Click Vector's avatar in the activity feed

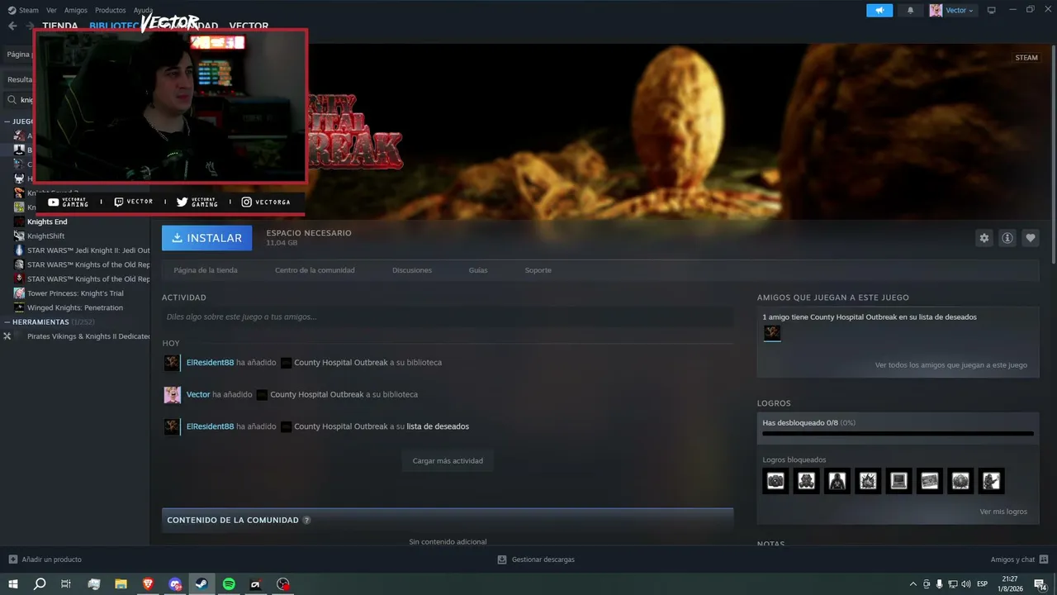tap(172, 395)
